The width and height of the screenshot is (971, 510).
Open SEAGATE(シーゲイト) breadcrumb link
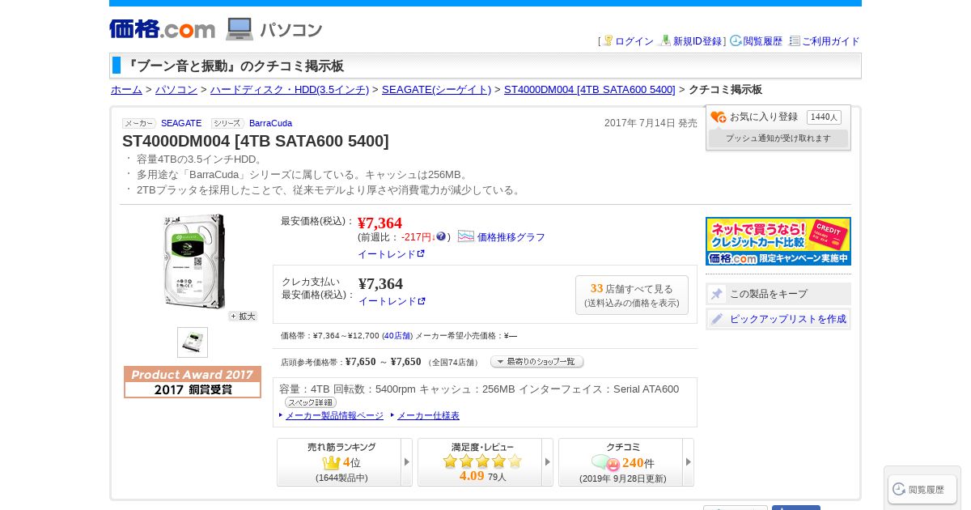pyautogui.click(x=436, y=90)
